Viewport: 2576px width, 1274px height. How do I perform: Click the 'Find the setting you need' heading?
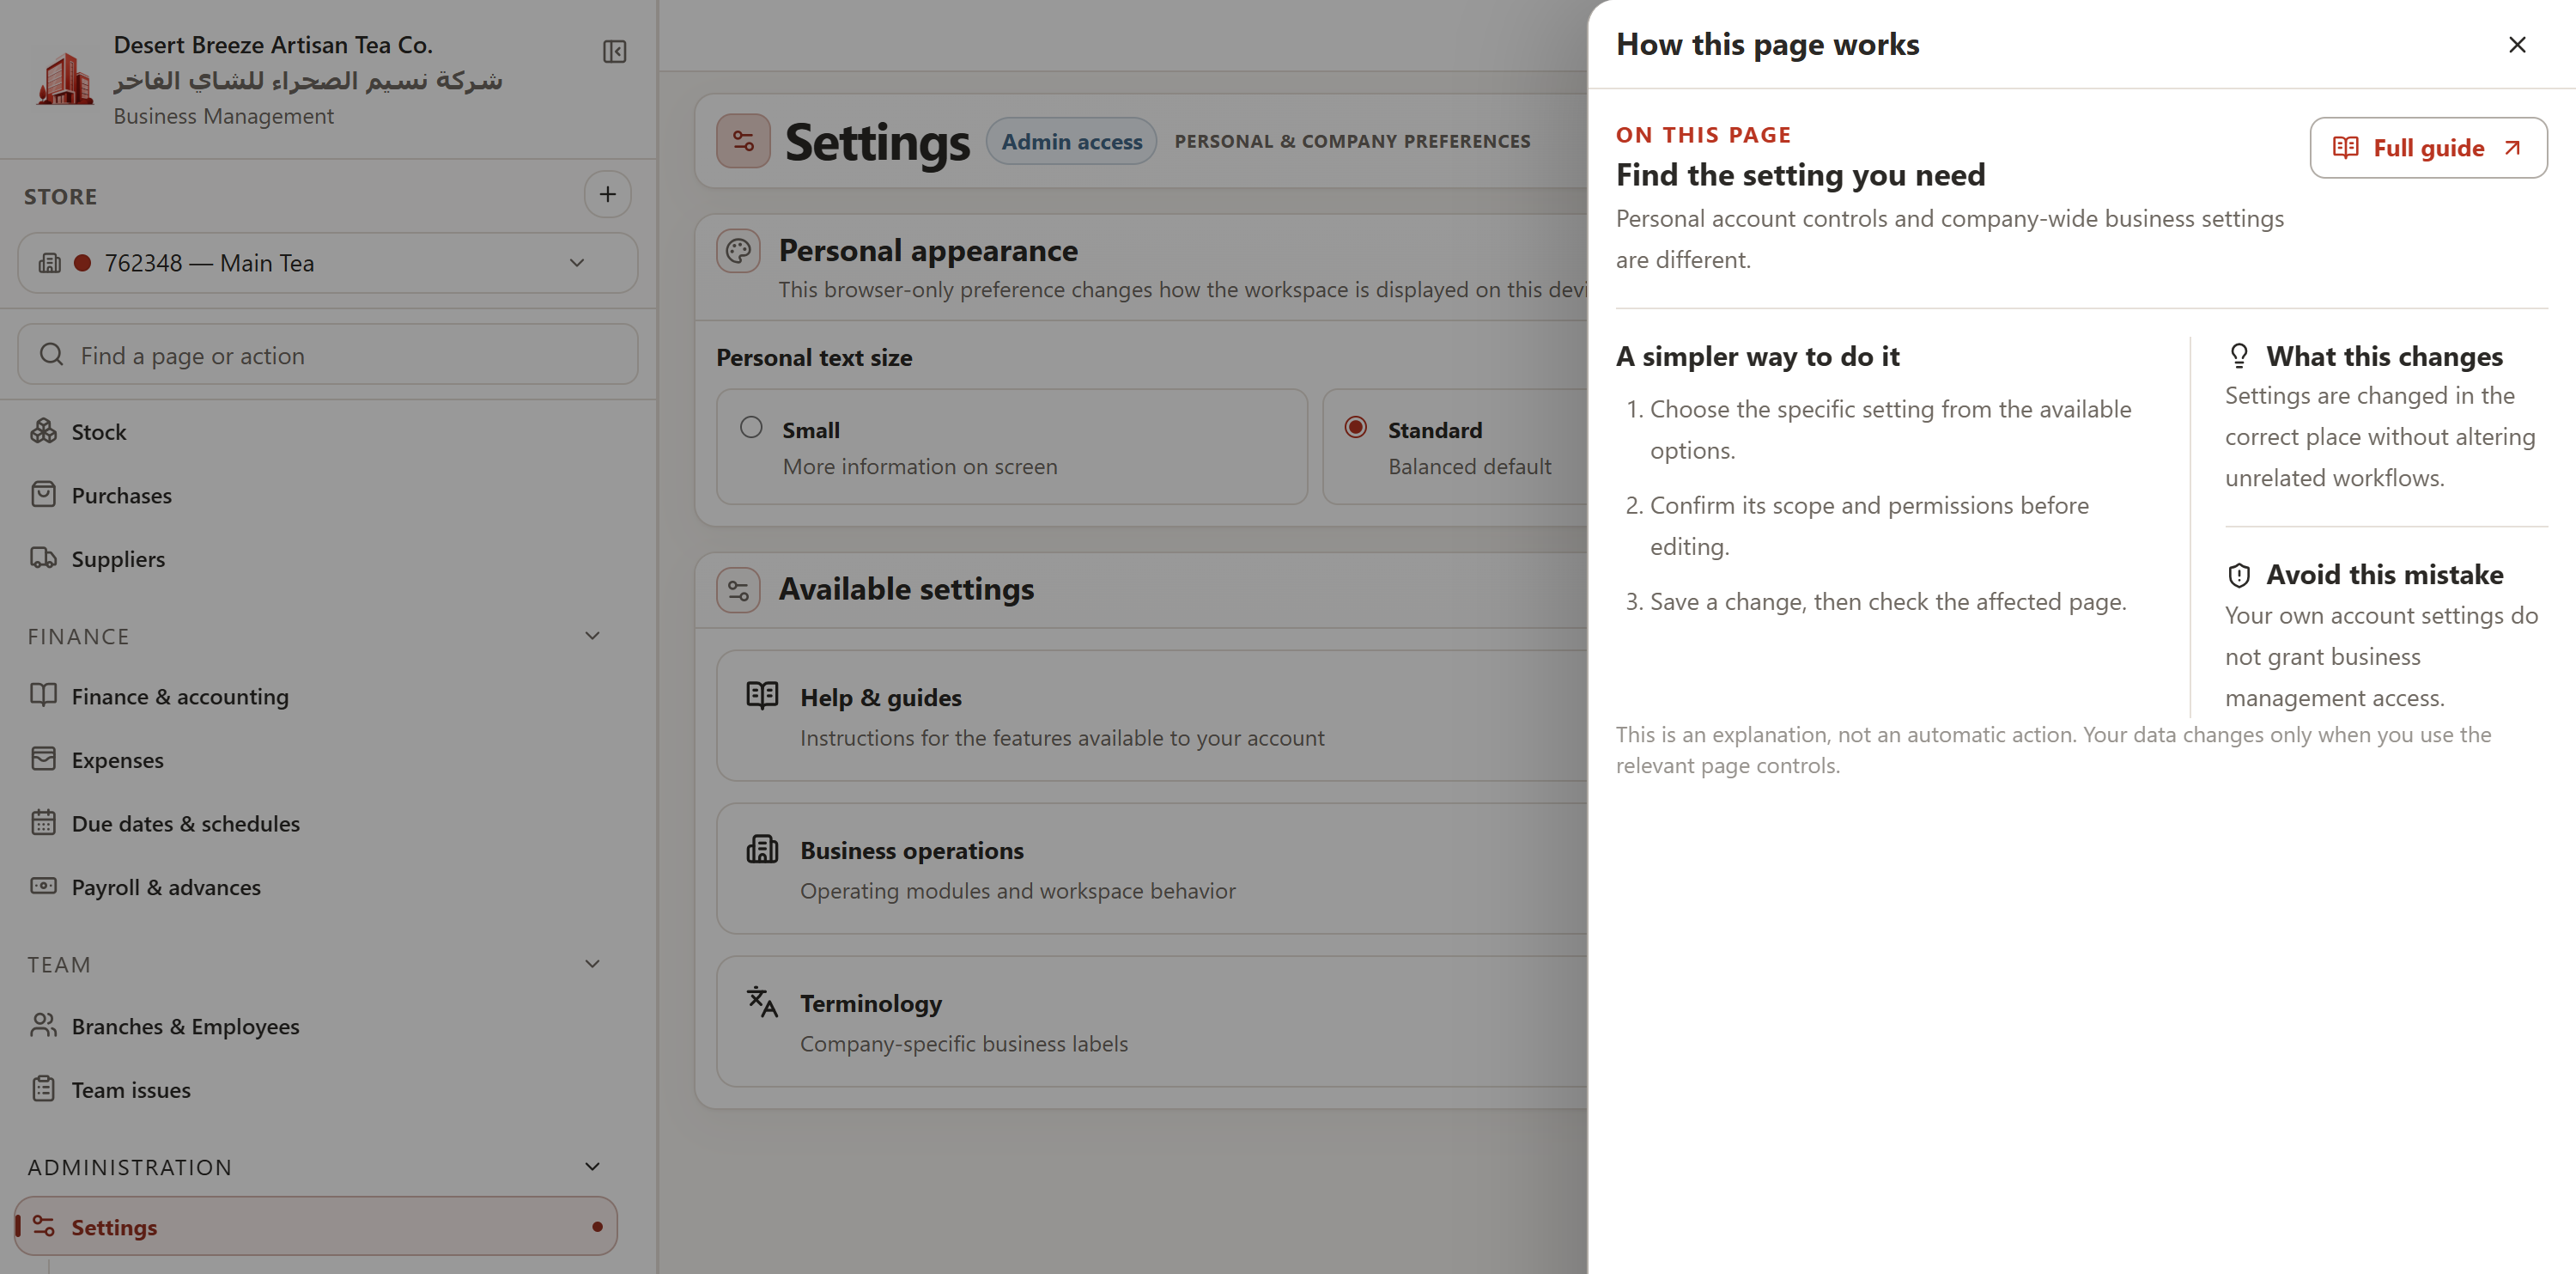click(1800, 175)
